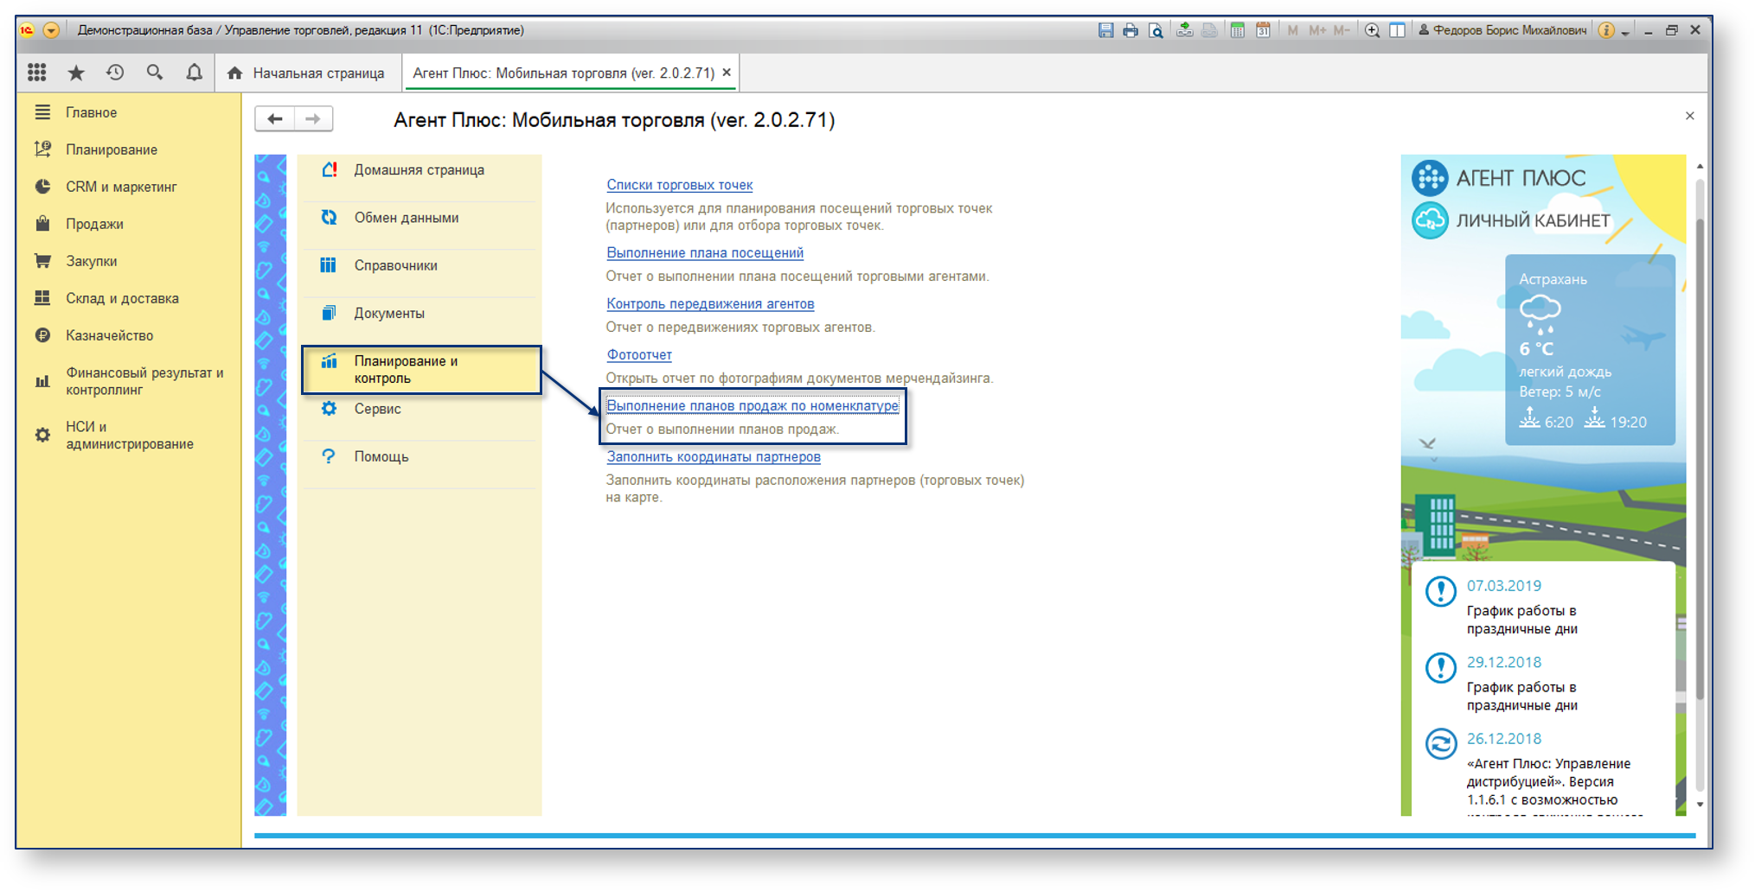Screen dimensions: 1755x891
Task: Open the calendar icon in title bar
Action: point(1263,30)
